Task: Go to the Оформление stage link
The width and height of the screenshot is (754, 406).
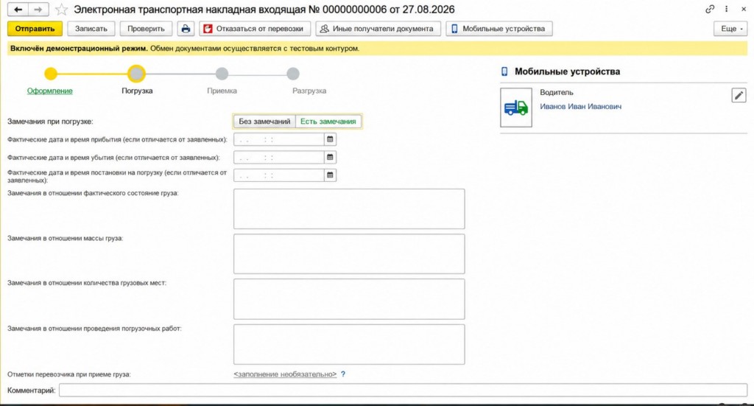Action: click(x=49, y=91)
